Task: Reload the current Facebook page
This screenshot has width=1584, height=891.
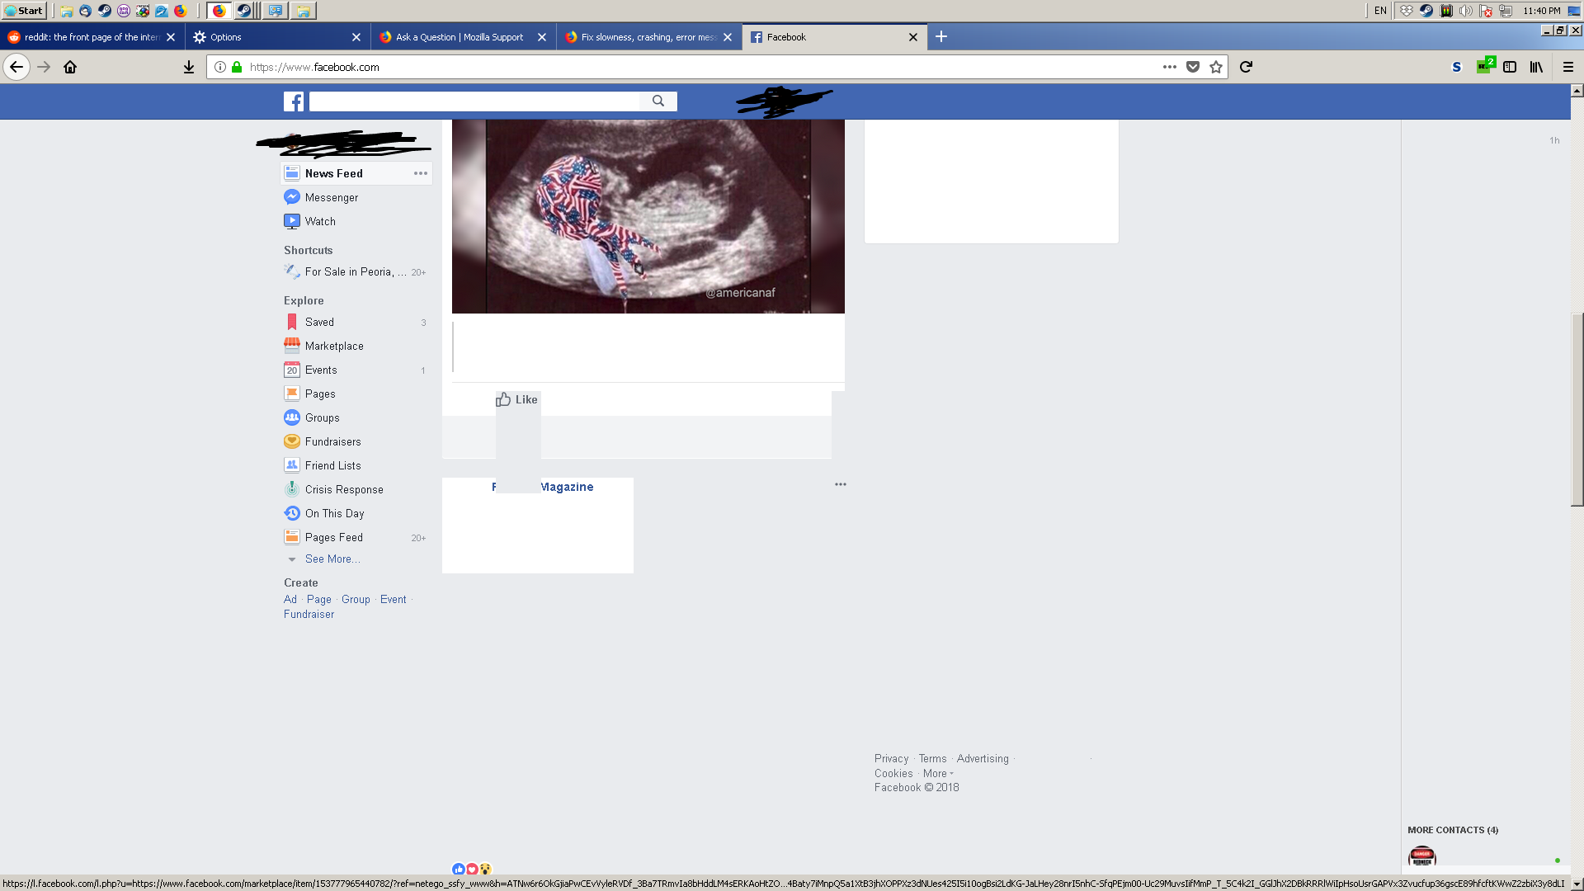Action: pyautogui.click(x=1246, y=67)
